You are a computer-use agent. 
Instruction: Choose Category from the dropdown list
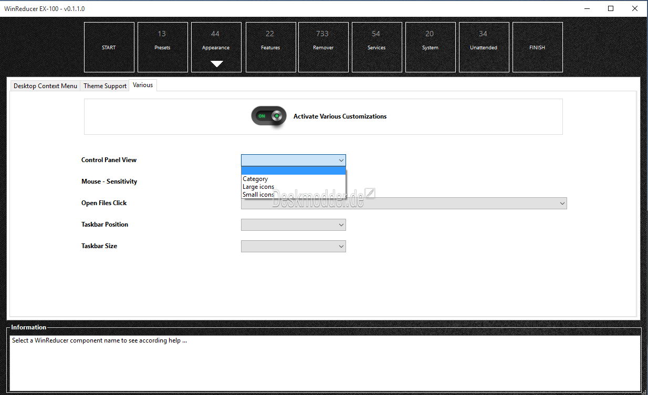click(x=294, y=179)
